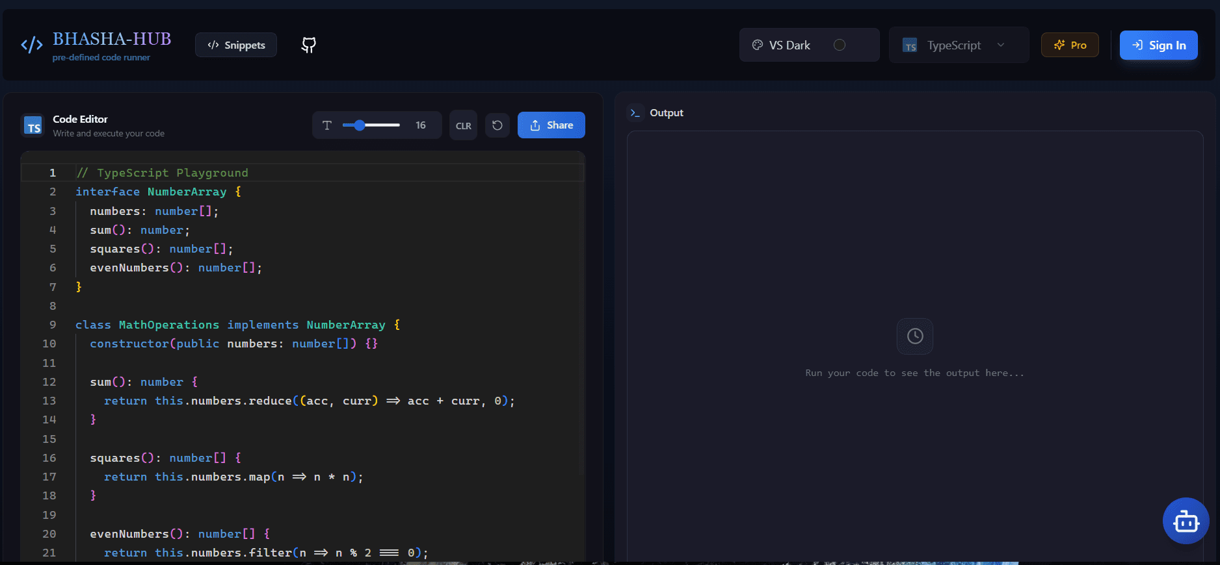Click the clock icon in output panel
1220x565 pixels.
tap(915, 336)
